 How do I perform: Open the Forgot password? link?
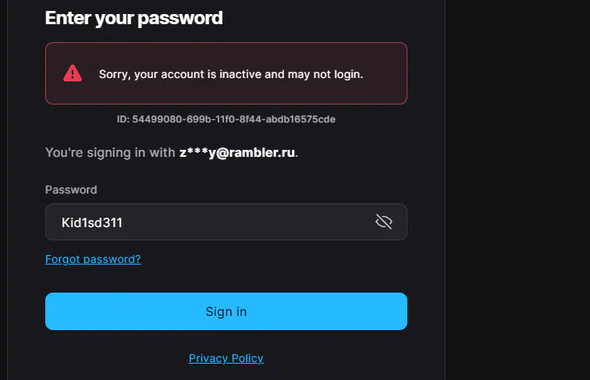click(93, 259)
